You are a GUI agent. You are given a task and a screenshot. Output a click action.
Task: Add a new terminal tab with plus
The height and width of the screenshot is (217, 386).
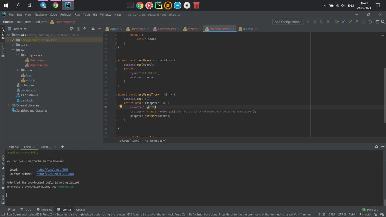click(x=62, y=147)
